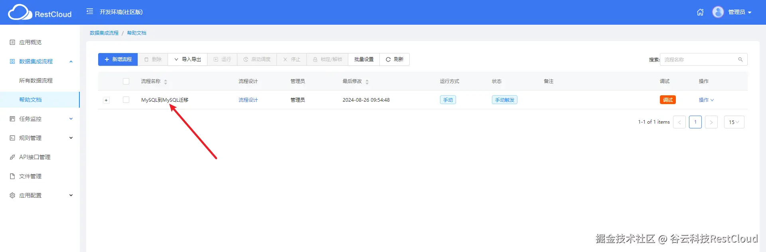Screen dimensions: 766x252
Task: Click the 文件管理 sidebar icon
Action: tap(12, 176)
